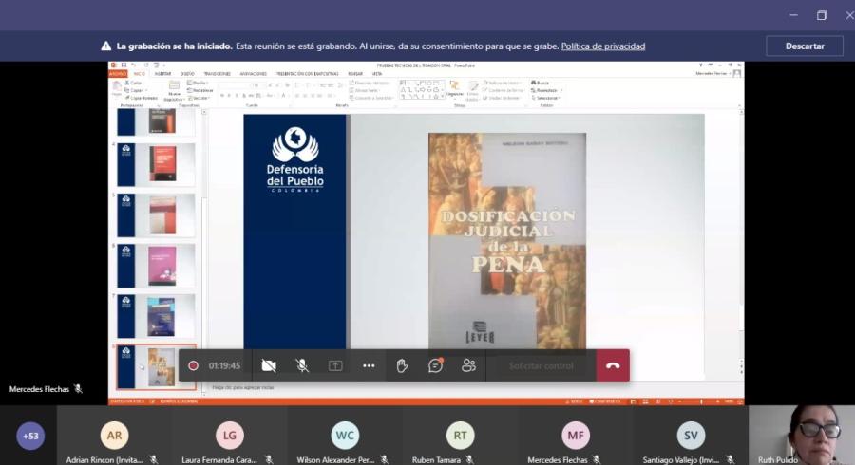The width and height of the screenshot is (855, 465).
Task: Unmute the microphone in meeting controls
Action: click(302, 365)
